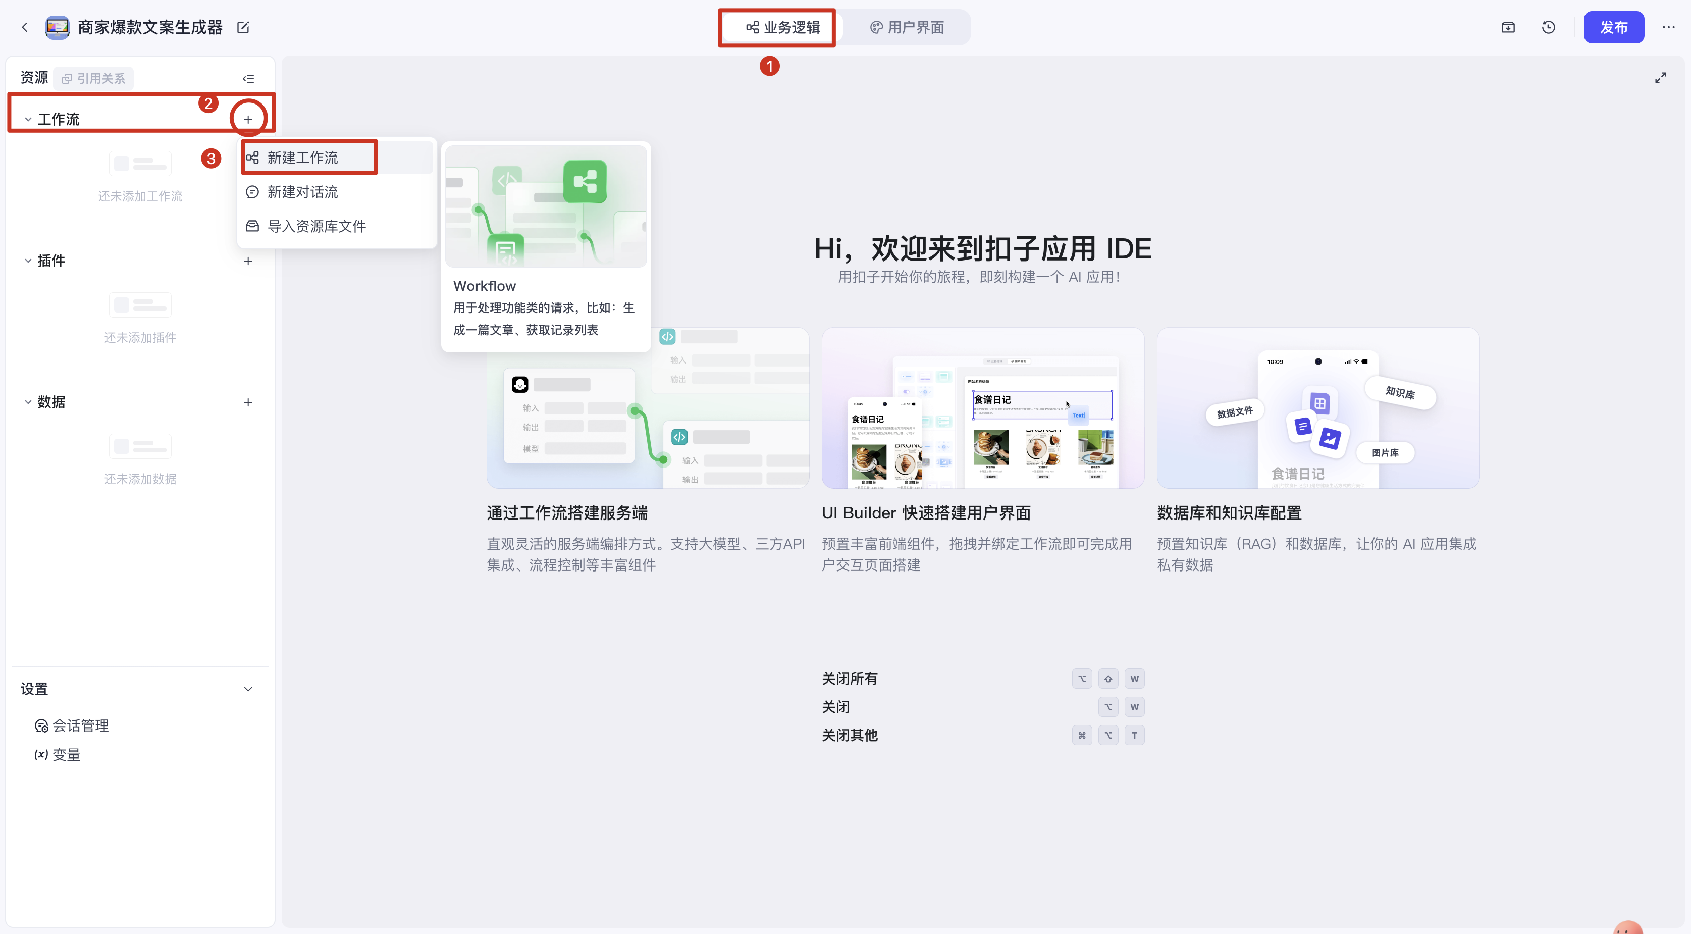Collapse the 工作流 section chevron
This screenshot has width=1691, height=934.
pos(28,120)
